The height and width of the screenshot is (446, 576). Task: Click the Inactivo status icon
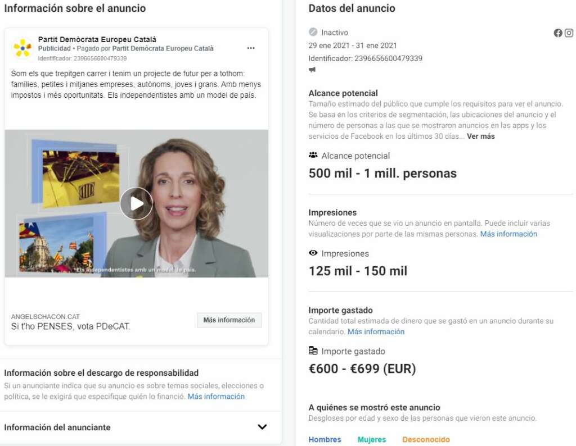[313, 32]
